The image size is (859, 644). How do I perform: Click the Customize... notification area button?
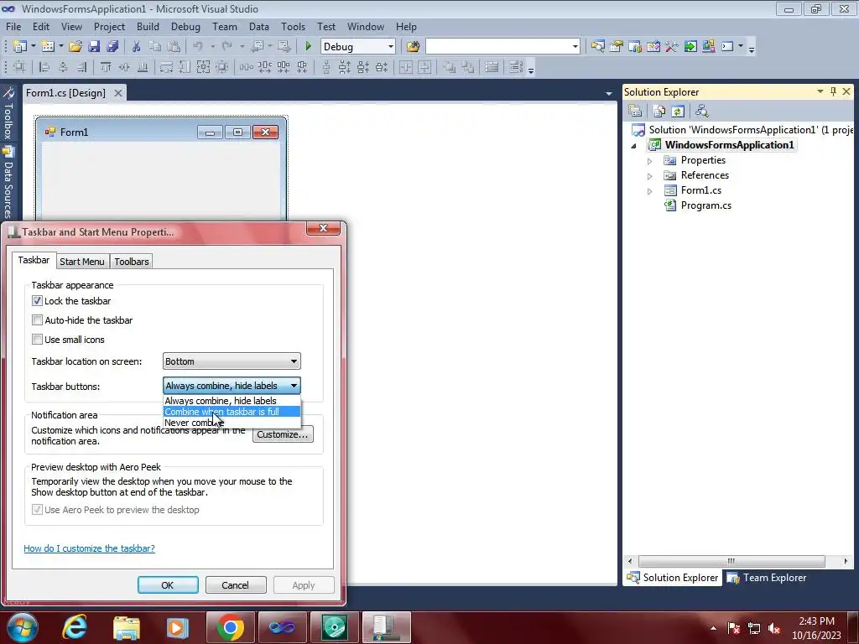[283, 434]
